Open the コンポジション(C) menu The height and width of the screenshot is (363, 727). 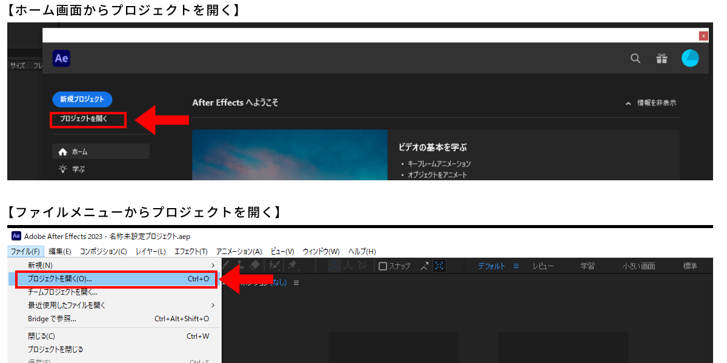coord(104,251)
